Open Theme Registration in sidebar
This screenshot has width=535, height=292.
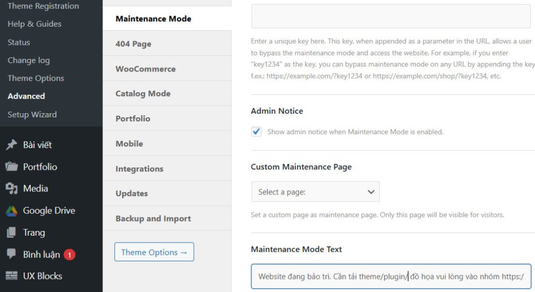43,6
